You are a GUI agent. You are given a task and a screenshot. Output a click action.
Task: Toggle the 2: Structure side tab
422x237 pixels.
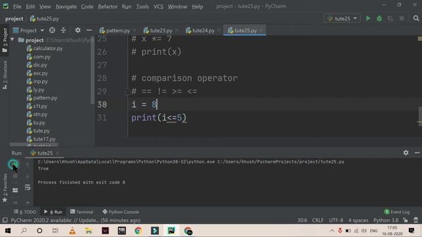click(5, 74)
